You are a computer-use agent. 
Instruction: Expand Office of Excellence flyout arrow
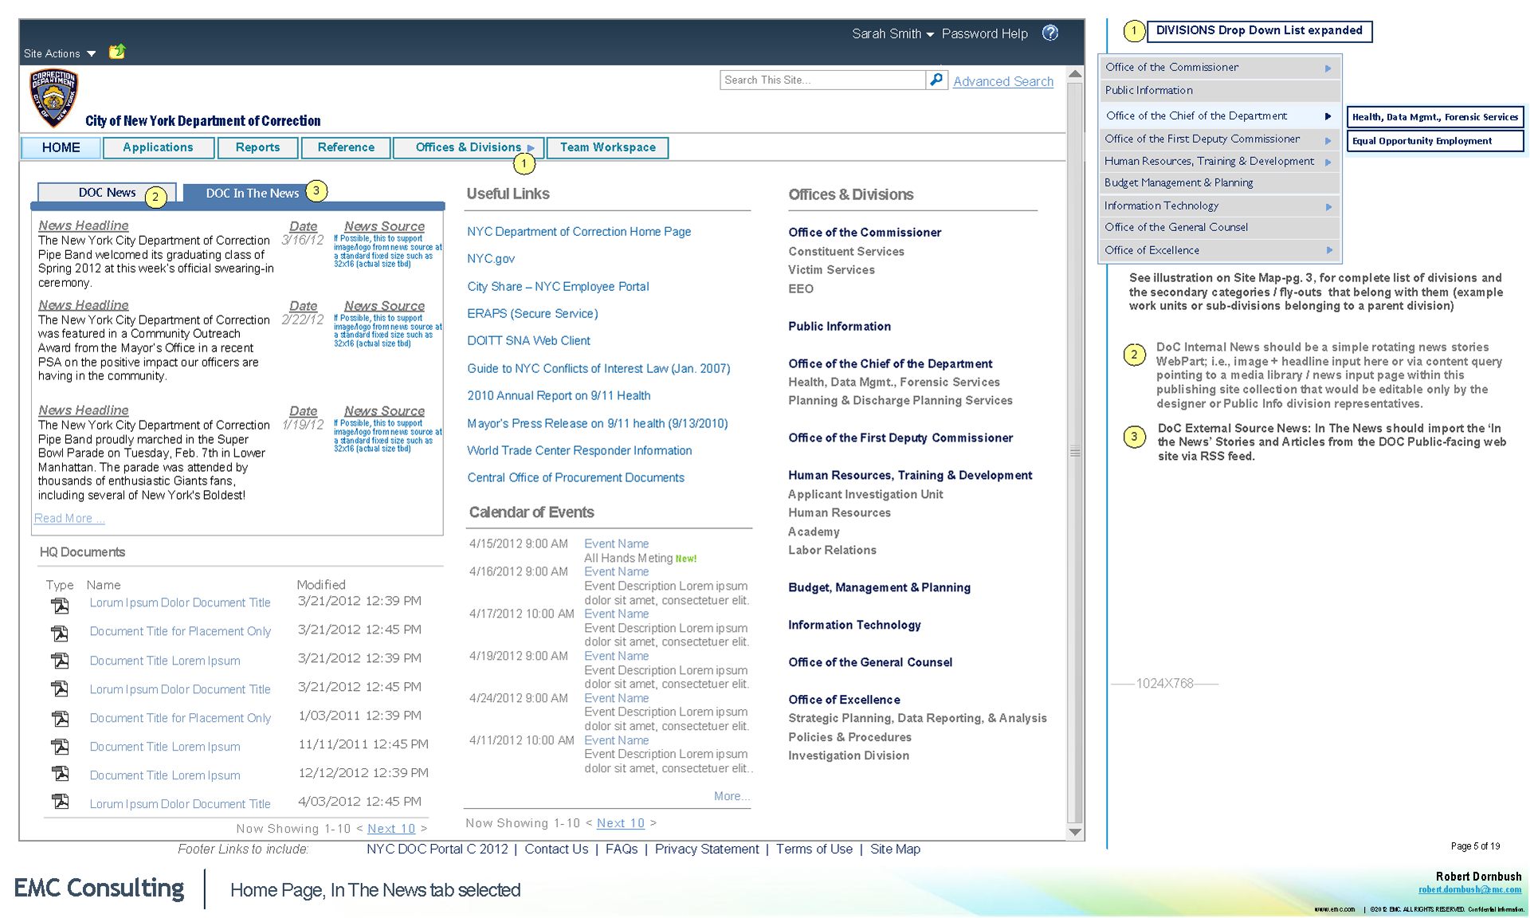pyautogui.click(x=1328, y=250)
